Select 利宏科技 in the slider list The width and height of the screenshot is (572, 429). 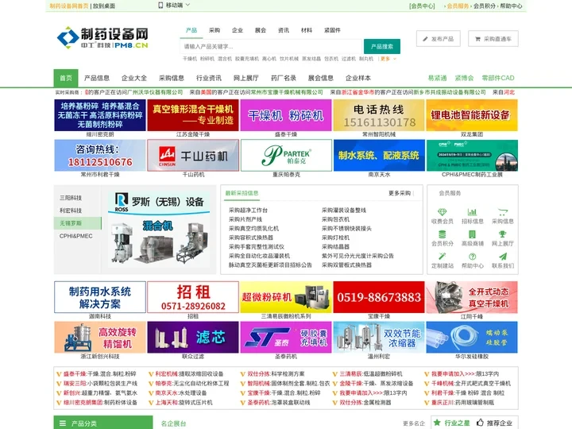click(x=71, y=211)
